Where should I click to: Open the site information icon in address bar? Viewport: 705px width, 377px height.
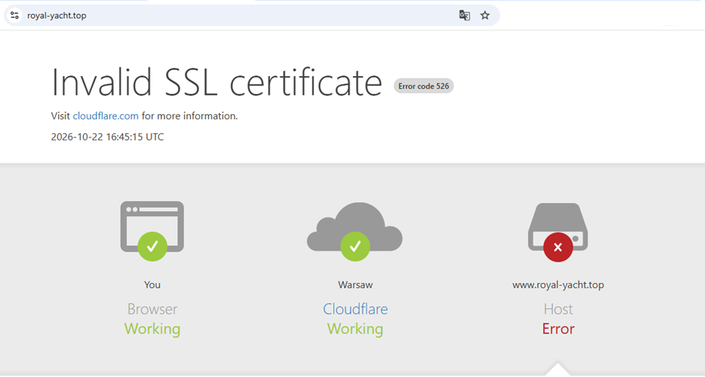[14, 15]
